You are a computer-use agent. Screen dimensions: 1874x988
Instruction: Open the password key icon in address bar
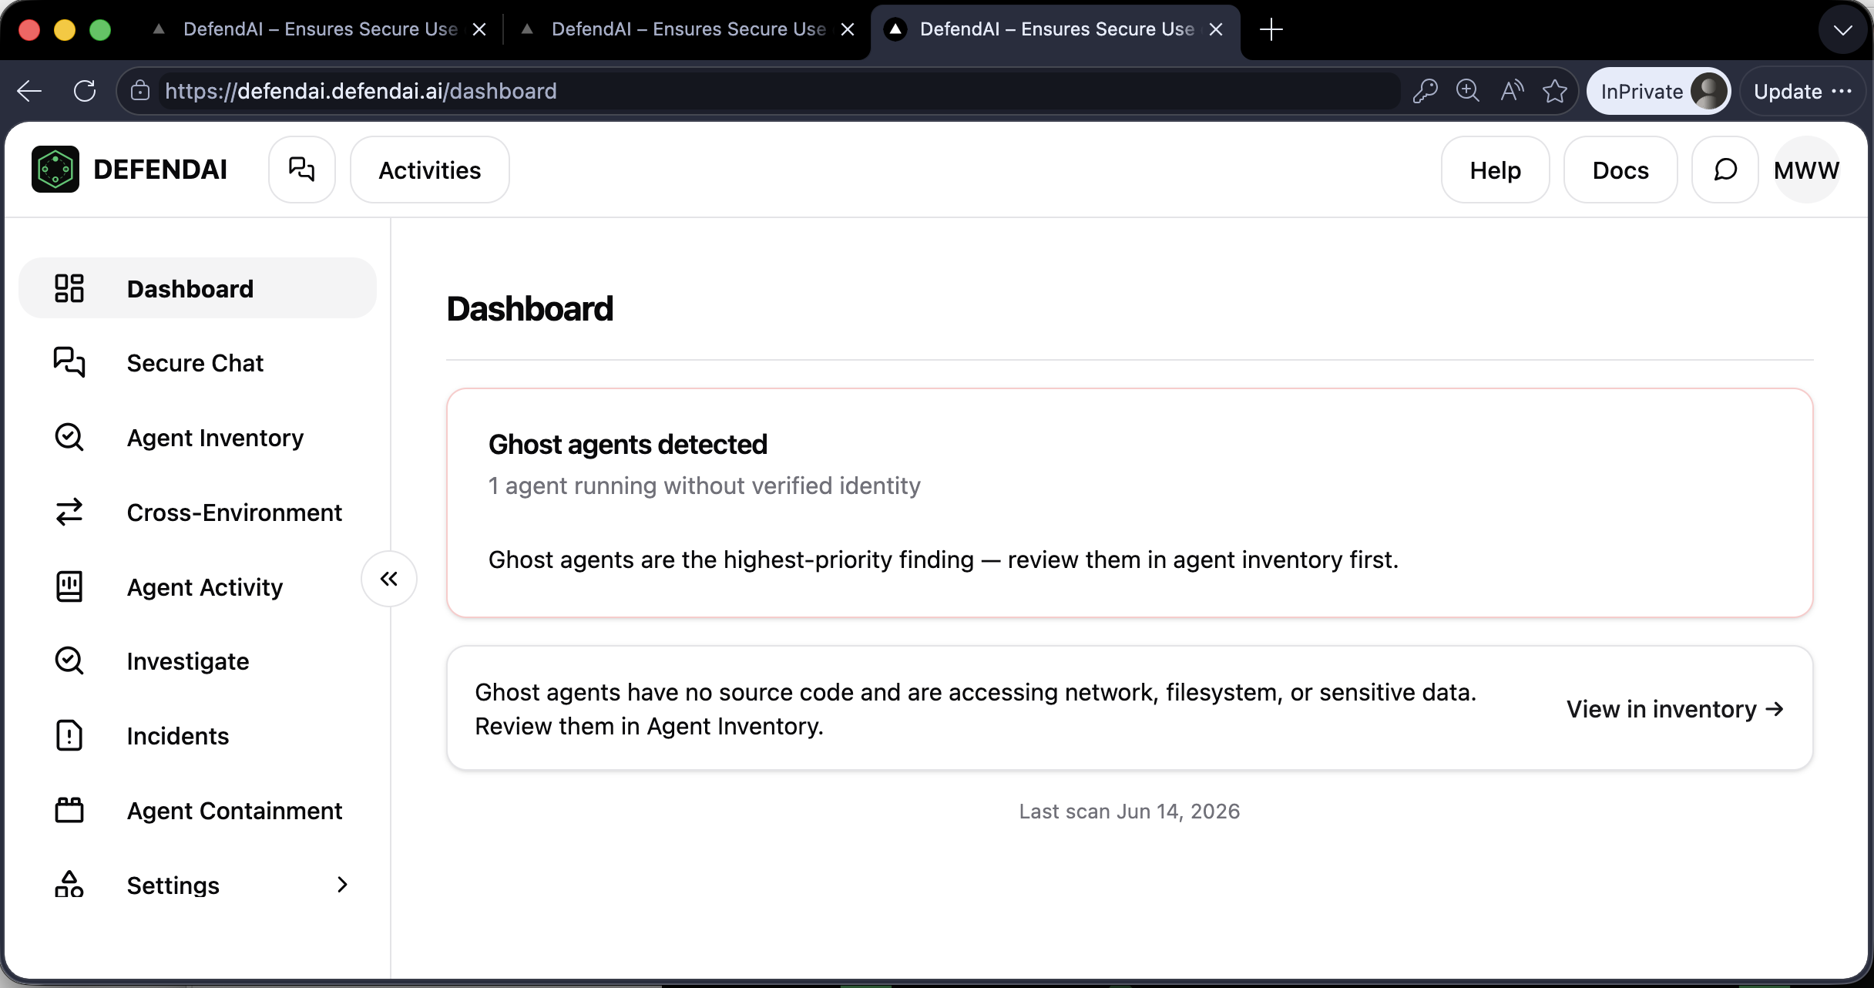tap(1425, 91)
